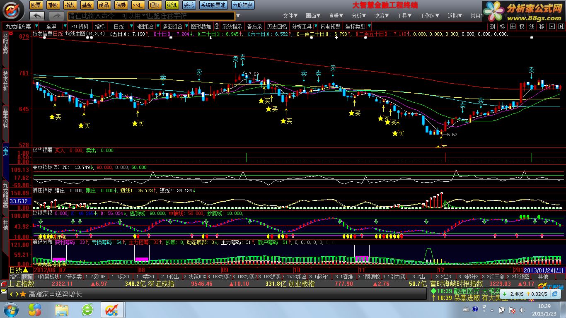Expand the 多图组合 dropdown arrow
The width and height of the screenshot is (566, 318).
tap(186, 26)
